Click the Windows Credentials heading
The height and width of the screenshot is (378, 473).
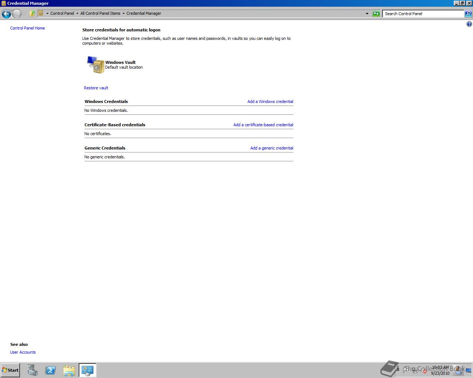tap(106, 102)
